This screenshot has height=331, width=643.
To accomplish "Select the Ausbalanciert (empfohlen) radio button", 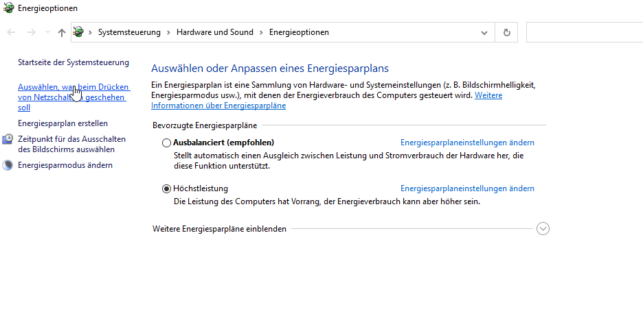I will tap(166, 143).
